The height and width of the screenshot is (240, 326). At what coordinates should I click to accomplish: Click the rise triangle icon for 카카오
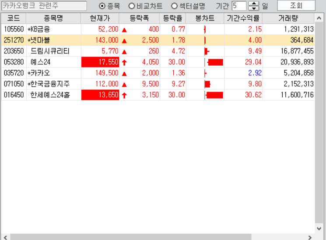(124, 74)
